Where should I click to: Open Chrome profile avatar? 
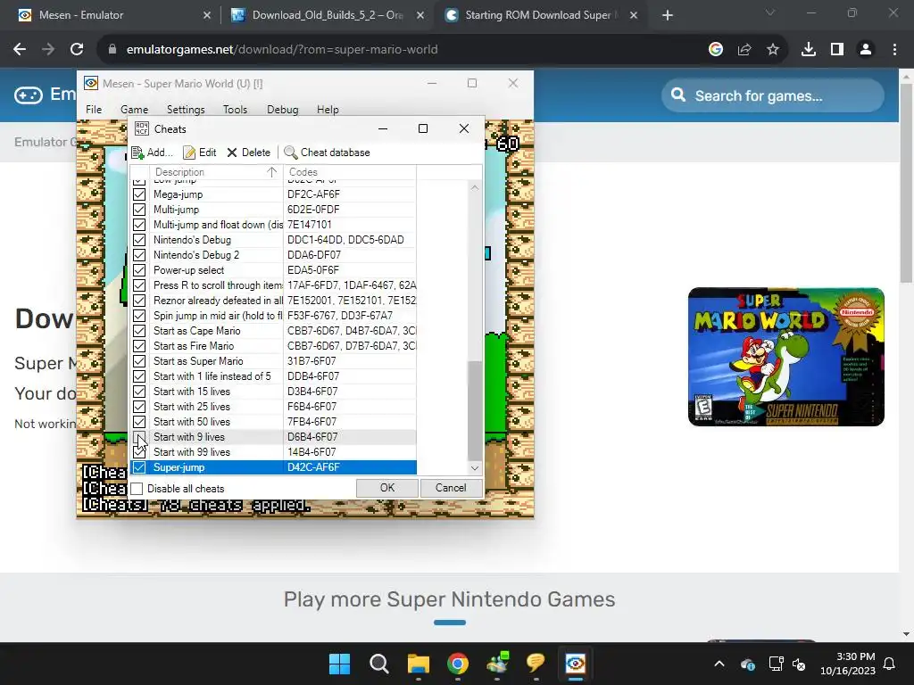pyautogui.click(x=866, y=50)
